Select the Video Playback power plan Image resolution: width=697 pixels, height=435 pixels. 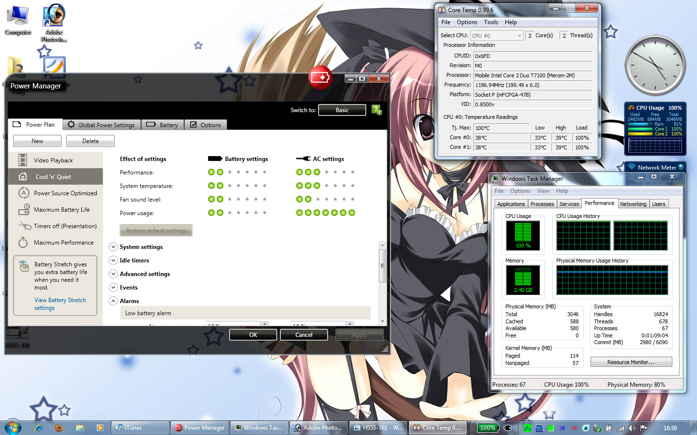(55, 160)
